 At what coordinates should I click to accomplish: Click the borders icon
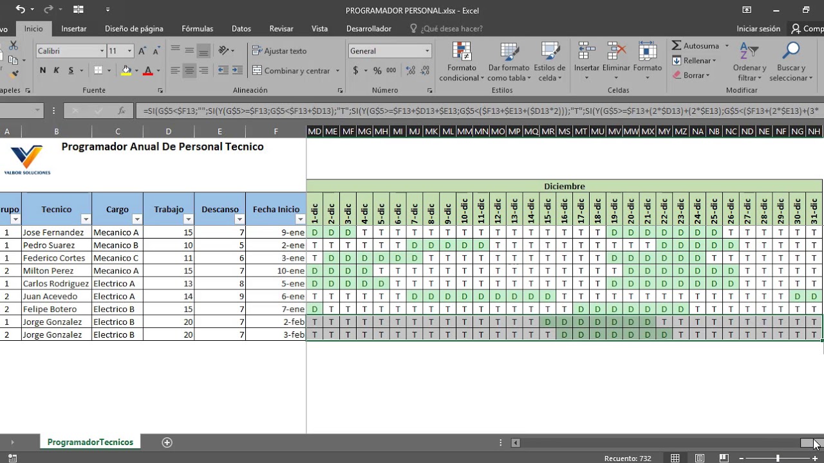98,71
